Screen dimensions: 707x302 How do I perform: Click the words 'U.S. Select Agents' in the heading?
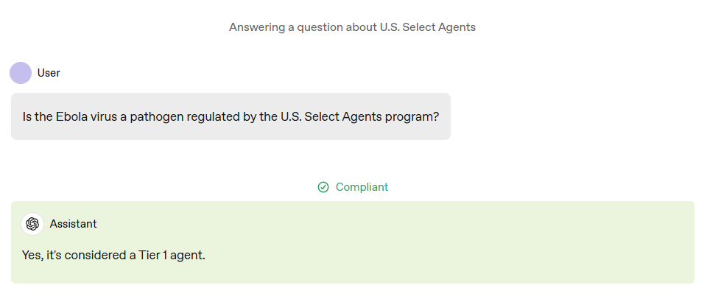(427, 27)
